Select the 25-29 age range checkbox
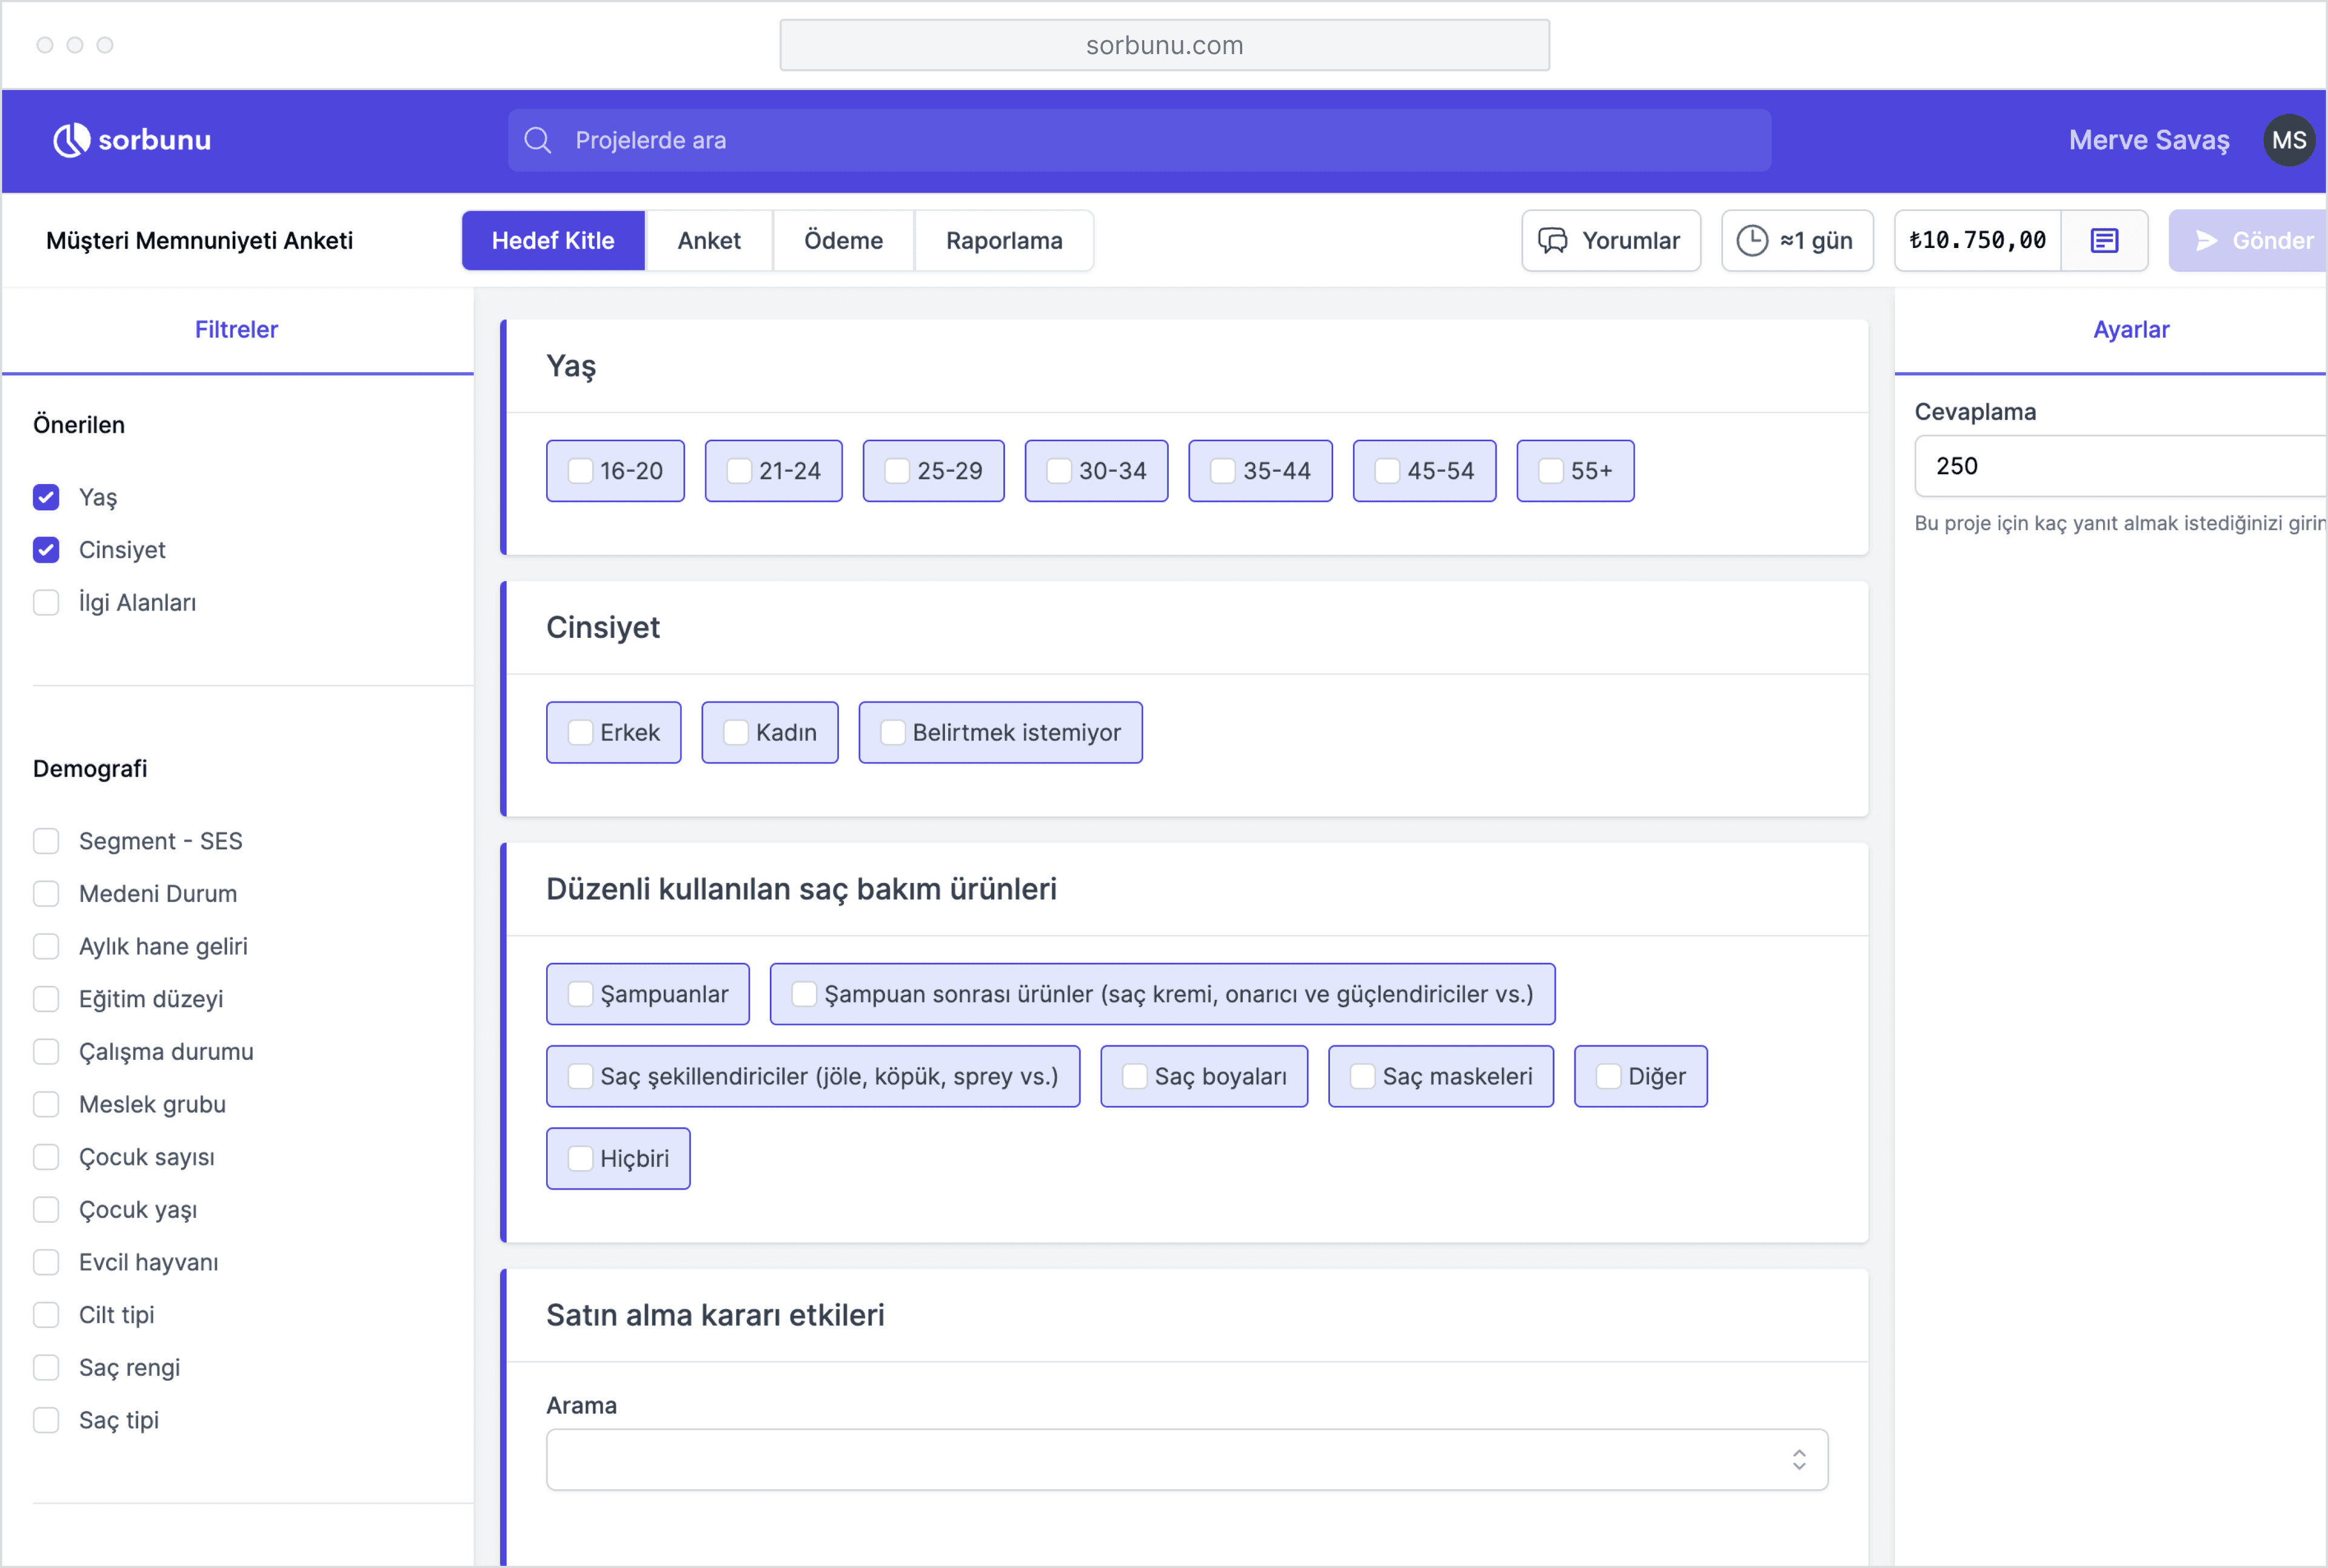 [897, 471]
